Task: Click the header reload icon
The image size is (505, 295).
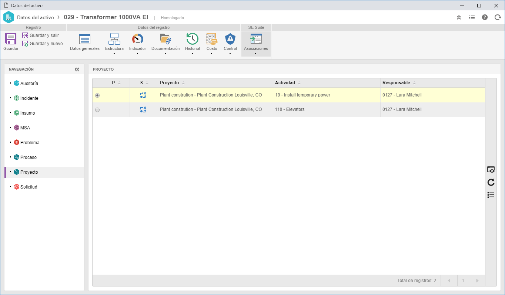Action: pyautogui.click(x=498, y=17)
